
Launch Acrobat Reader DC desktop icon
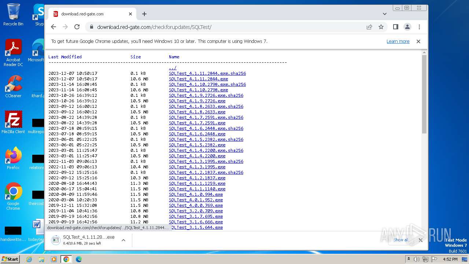pyautogui.click(x=13, y=53)
